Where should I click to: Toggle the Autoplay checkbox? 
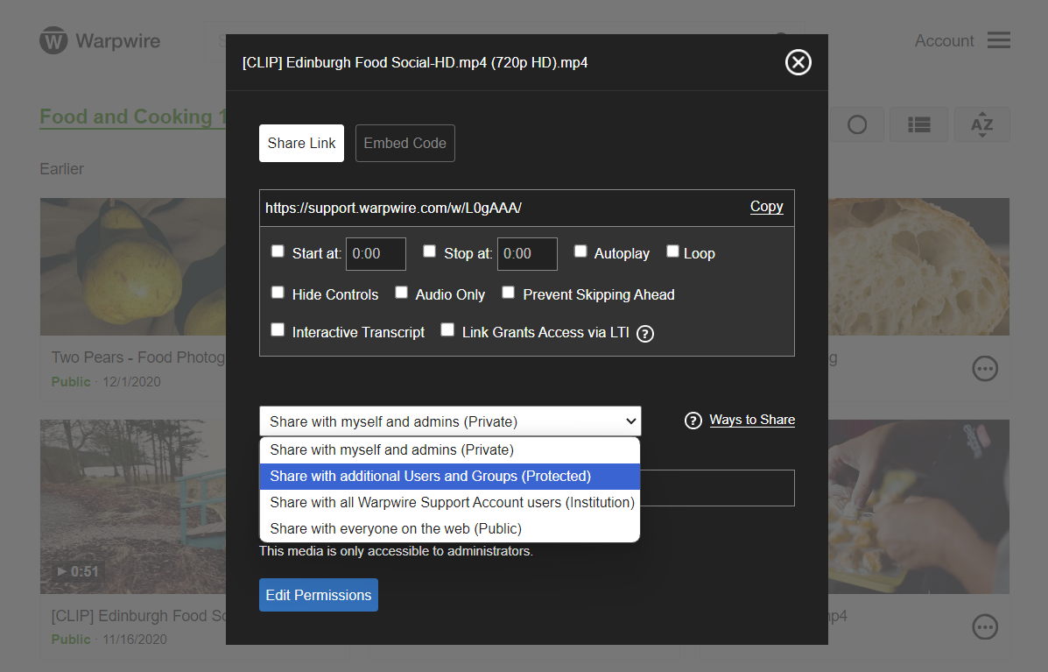coord(580,251)
